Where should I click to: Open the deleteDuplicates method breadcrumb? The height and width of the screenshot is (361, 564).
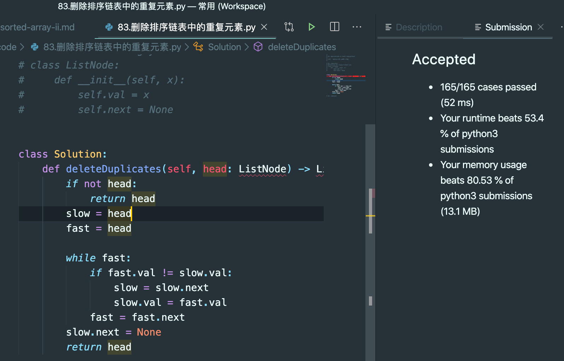click(302, 47)
